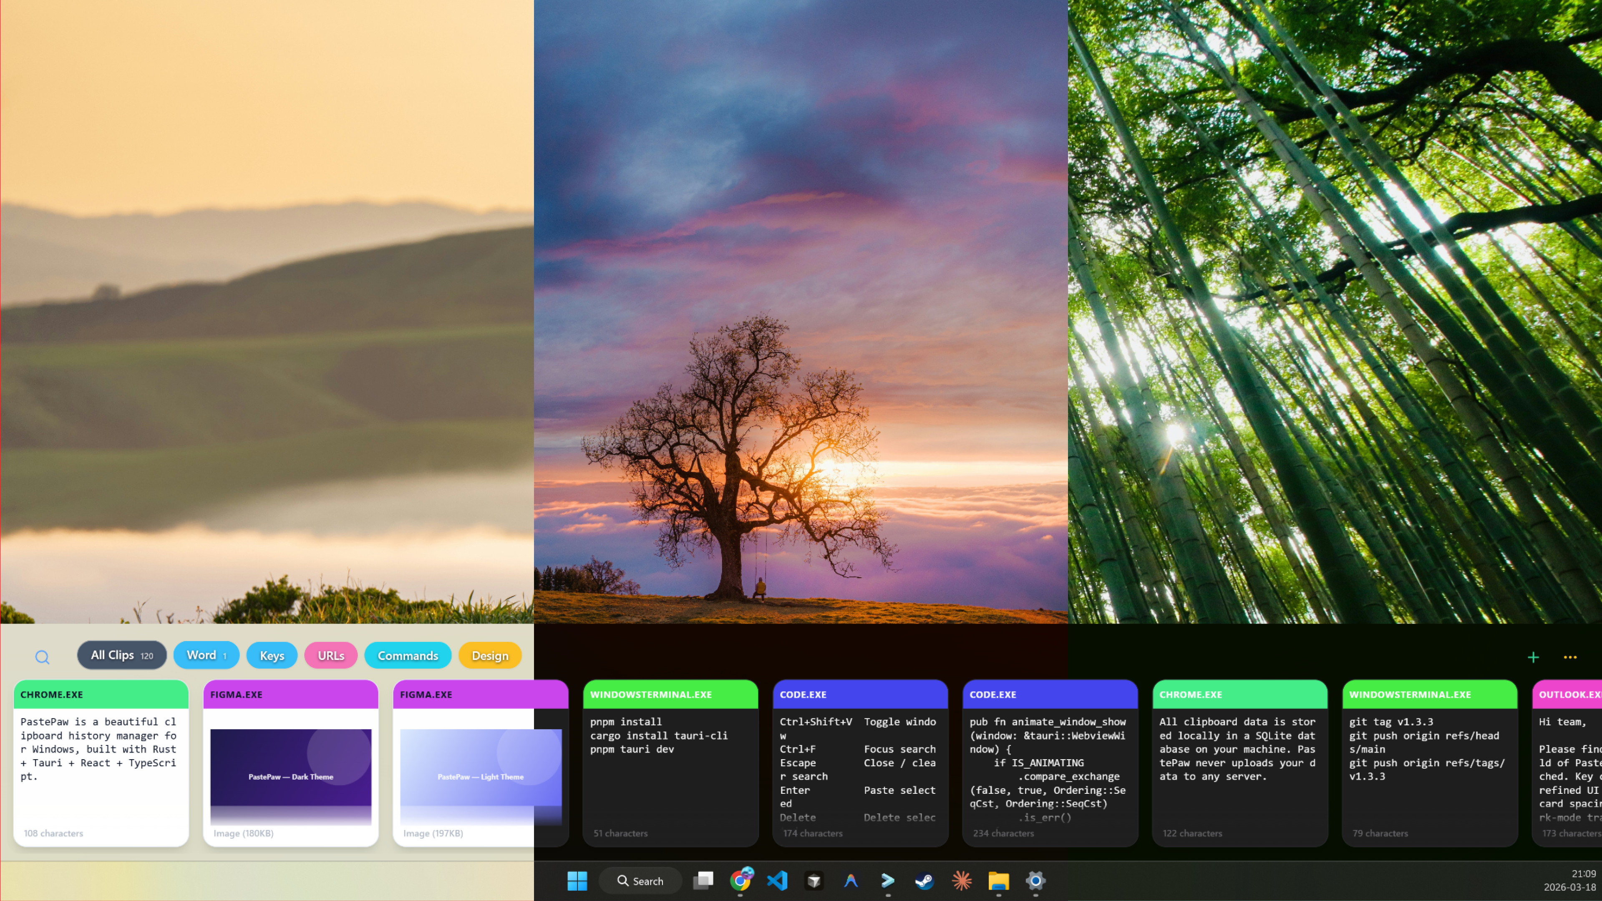Open the Task View taskbar icon
Screen dimensions: 1602x901
[703, 881]
